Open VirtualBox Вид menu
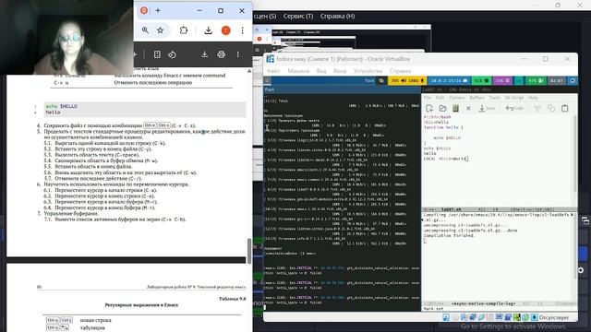The image size is (591, 332). tap(321, 71)
